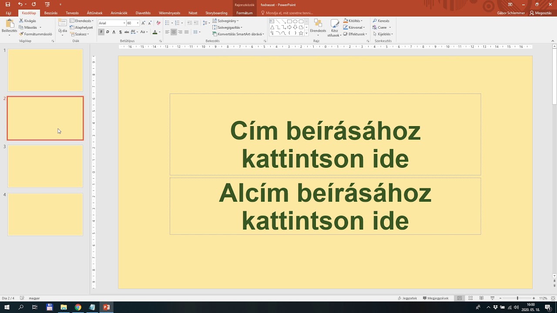Screen dimensions: 557x313
Task: Open the Szövegigazítás dropdown
Action: coord(228,27)
